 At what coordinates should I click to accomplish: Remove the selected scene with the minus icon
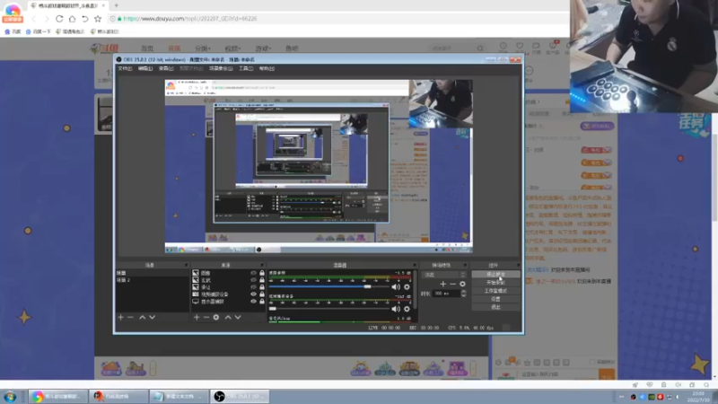(130, 317)
